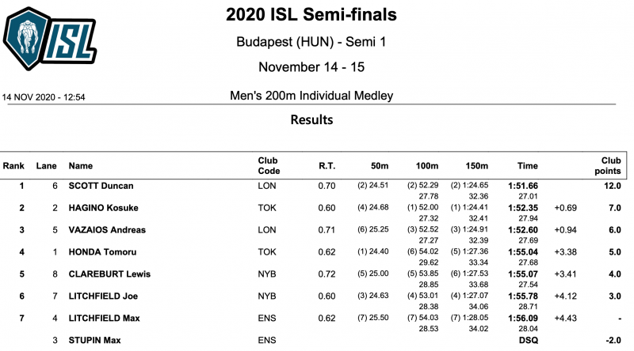Click the winning time 1:51.66
This screenshot has width=634, height=351.
click(522, 186)
